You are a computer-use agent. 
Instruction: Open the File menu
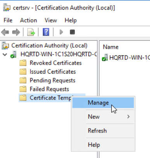point(8,21)
